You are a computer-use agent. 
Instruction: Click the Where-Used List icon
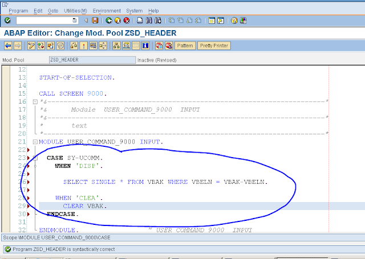pos(103,46)
